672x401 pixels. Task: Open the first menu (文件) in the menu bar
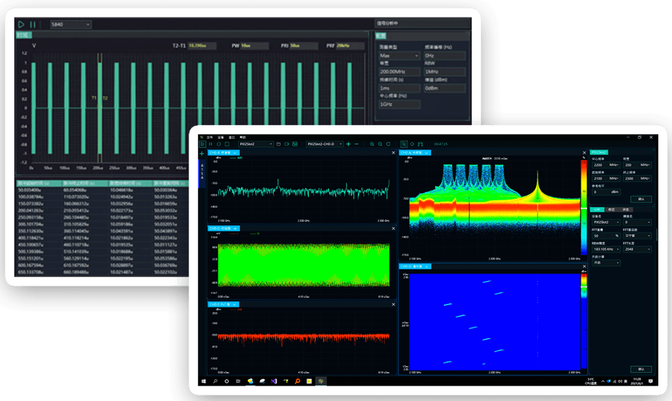click(210, 137)
